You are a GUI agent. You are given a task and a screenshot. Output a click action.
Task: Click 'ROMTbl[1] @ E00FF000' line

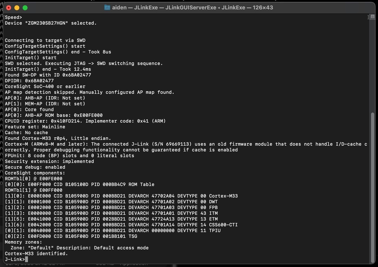[34, 190]
